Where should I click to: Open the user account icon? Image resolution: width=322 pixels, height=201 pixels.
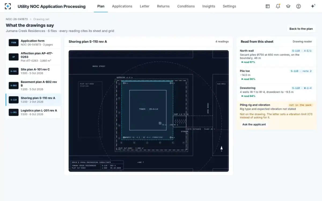298,6
